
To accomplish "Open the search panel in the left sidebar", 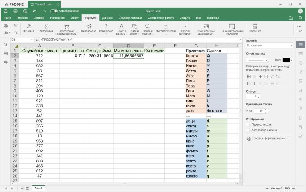I will (x=6, y=45).
